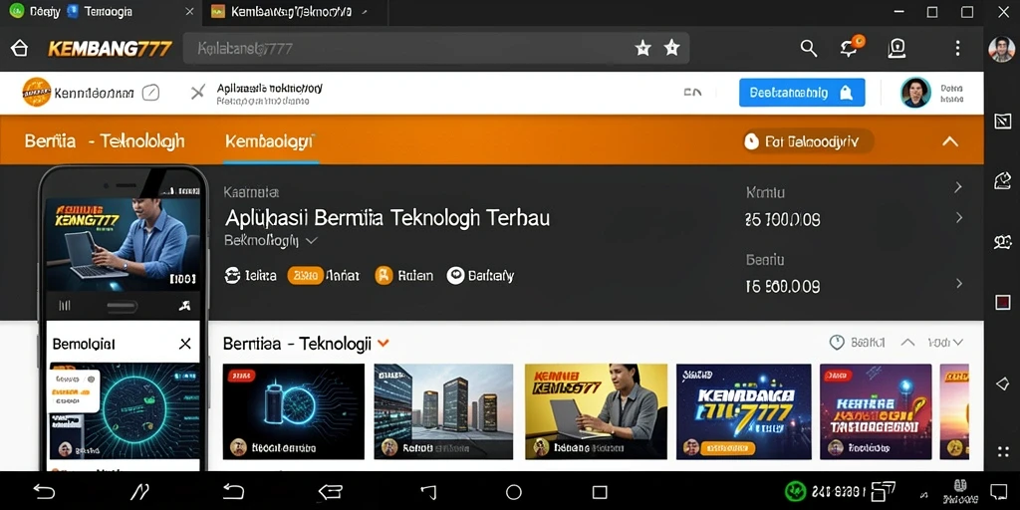Click the sidebar four-dots grid icon
1020x510 pixels.
point(1002,451)
